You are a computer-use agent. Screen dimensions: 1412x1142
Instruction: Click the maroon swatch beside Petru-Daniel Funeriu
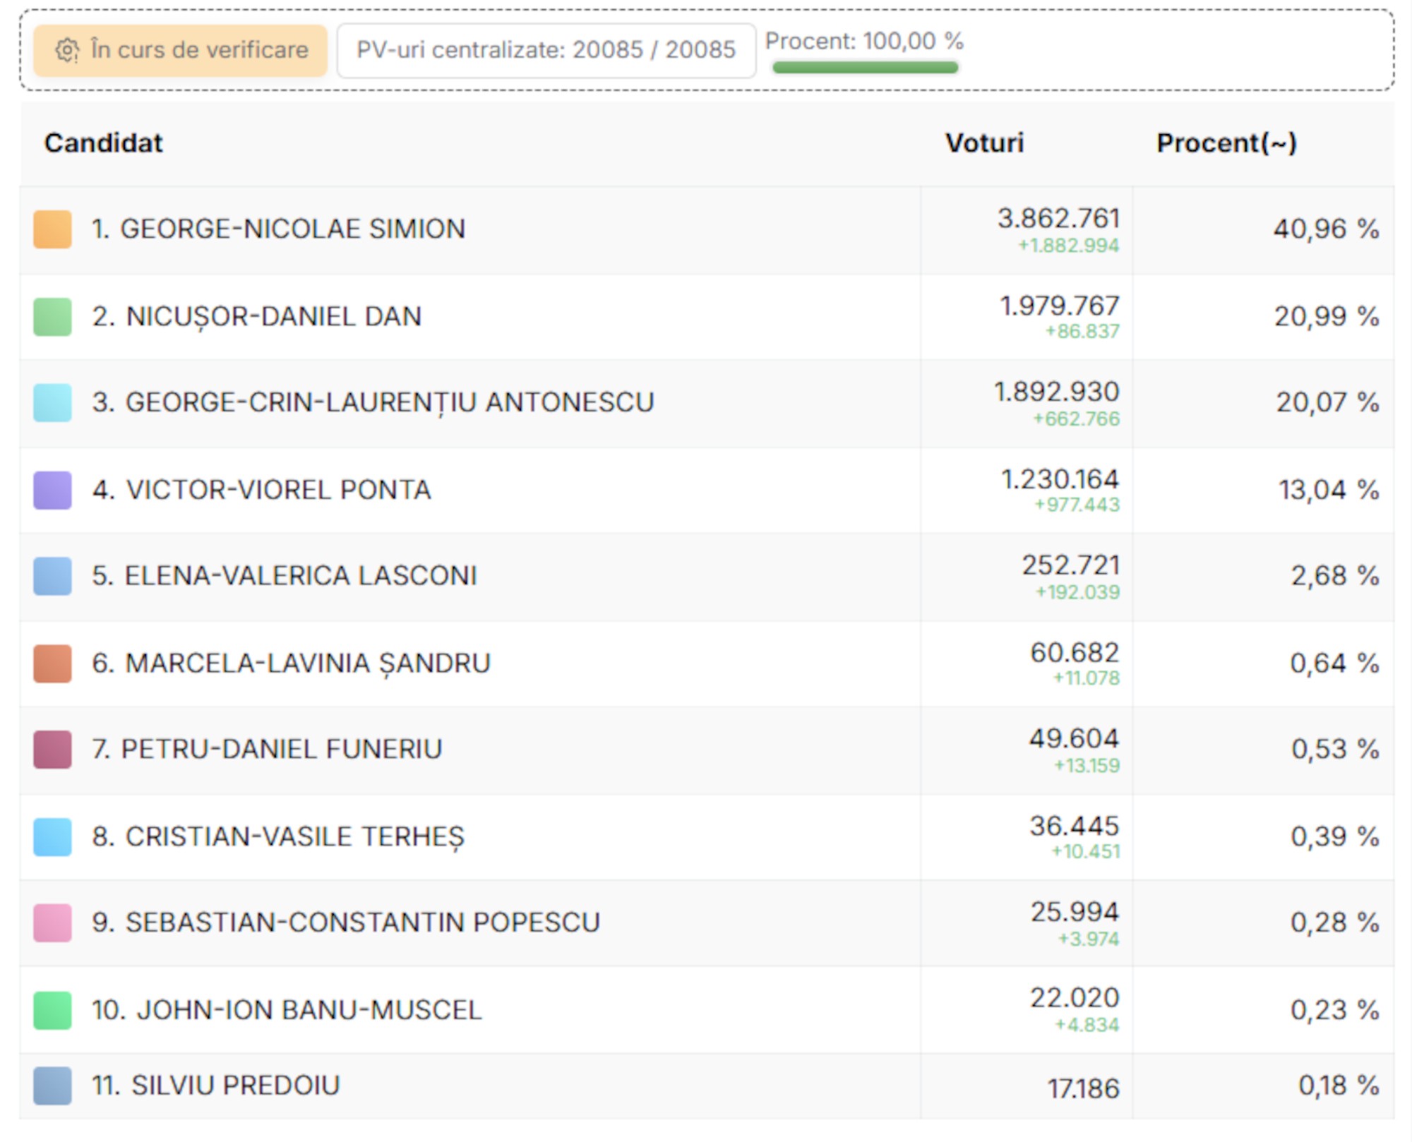pyautogui.click(x=53, y=750)
